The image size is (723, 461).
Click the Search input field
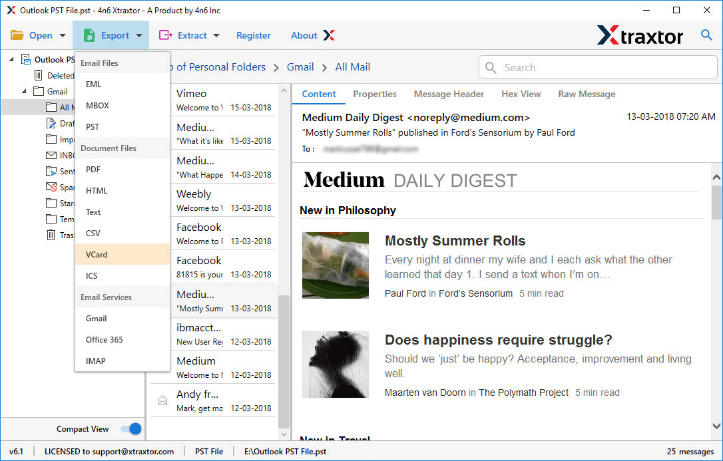[598, 67]
